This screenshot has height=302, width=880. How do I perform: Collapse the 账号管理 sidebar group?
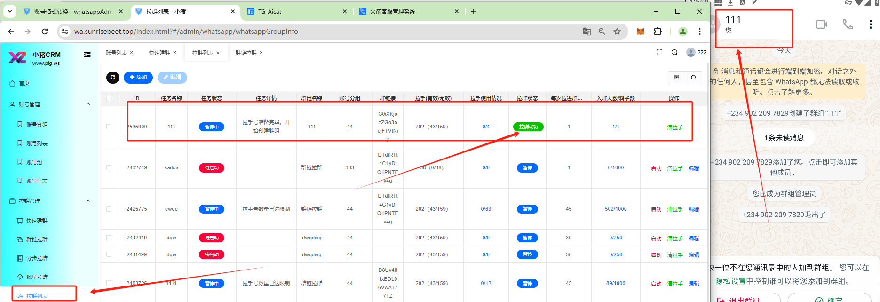[x=88, y=104]
